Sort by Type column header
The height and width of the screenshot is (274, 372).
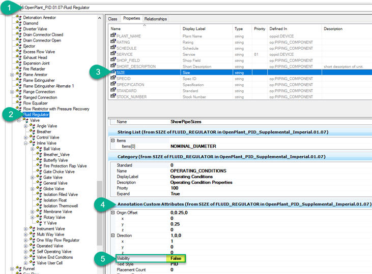point(242,28)
